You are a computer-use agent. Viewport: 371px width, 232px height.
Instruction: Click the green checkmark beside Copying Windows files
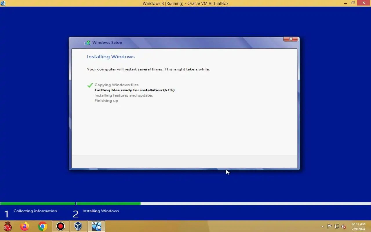click(90, 85)
